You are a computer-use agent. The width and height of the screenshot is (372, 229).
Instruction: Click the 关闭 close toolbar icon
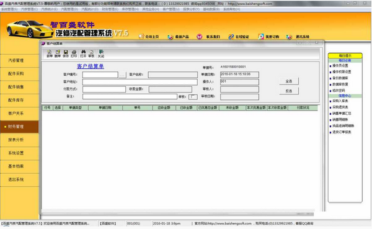coord(101,54)
